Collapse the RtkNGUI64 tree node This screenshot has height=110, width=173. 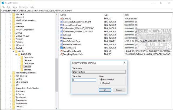click(16, 54)
